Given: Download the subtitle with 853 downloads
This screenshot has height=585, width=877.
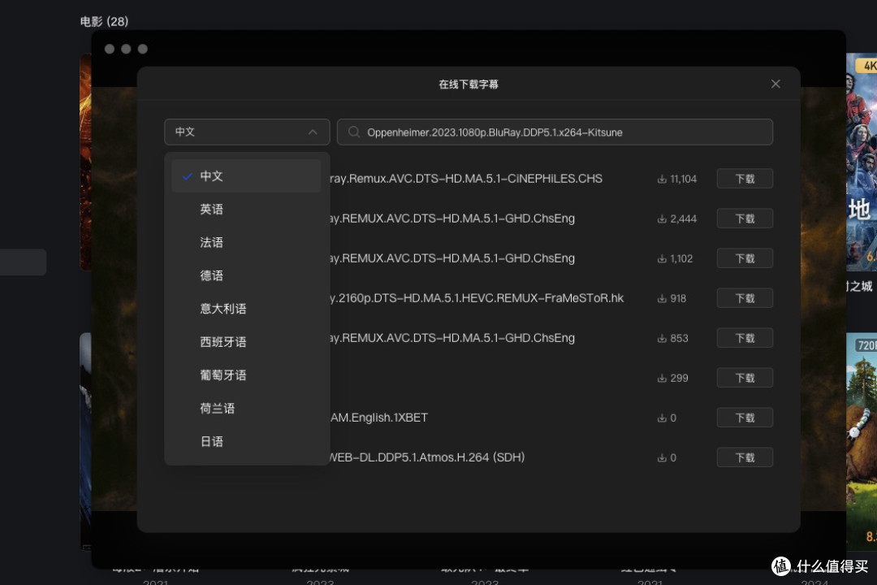Looking at the screenshot, I should tap(745, 337).
